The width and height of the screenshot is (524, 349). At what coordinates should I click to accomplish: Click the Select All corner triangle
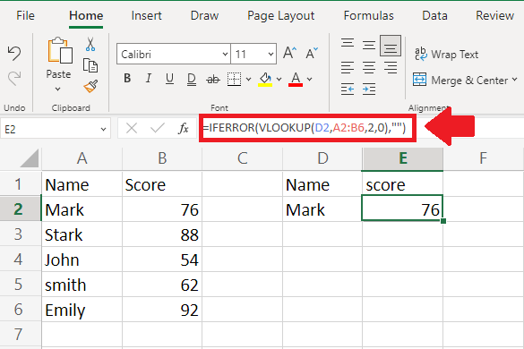(x=30, y=158)
